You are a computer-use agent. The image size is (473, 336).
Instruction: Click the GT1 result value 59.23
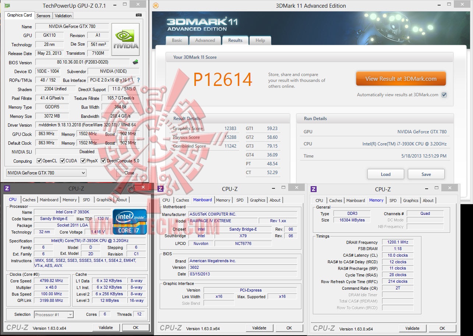tap(272, 129)
